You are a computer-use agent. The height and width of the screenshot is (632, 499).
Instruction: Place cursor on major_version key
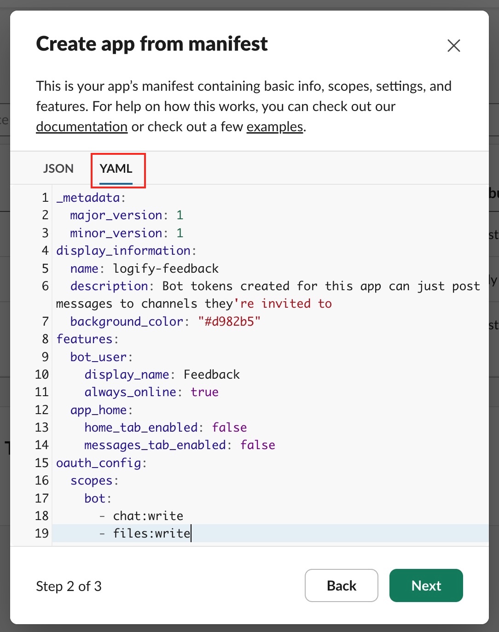tap(116, 215)
